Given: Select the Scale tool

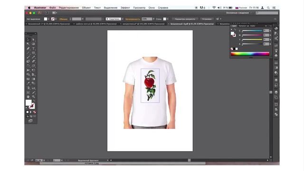Looking at the screenshot, I should tap(33, 66).
